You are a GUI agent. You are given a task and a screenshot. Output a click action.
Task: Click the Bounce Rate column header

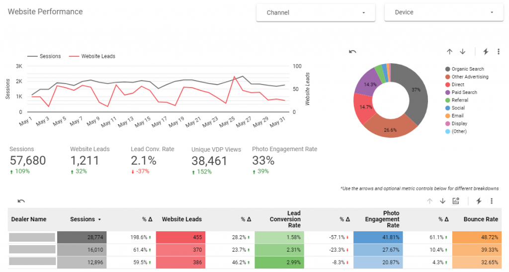(x=481, y=219)
